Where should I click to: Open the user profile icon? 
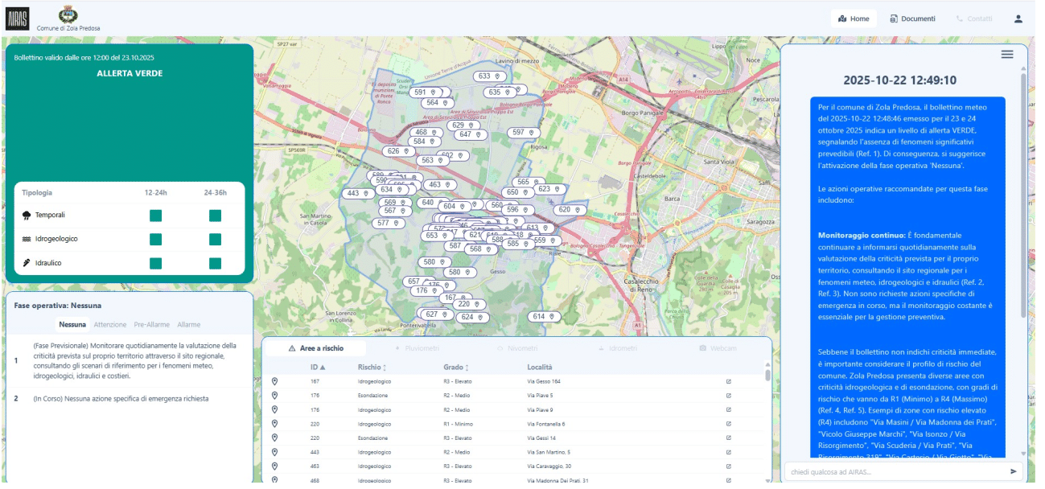point(1018,18)
